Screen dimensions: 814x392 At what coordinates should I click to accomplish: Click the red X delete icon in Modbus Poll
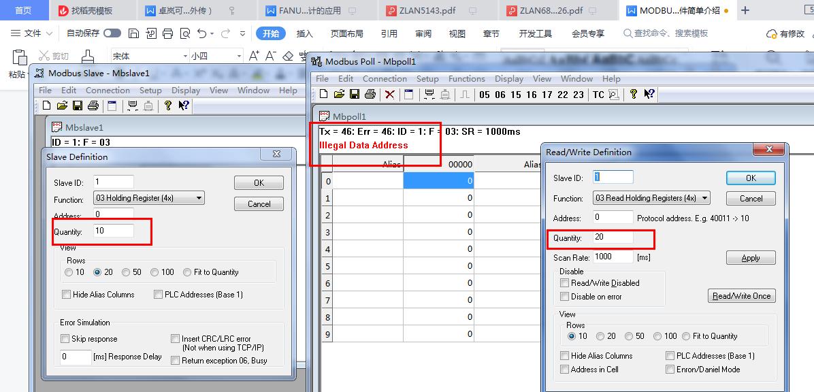tap(389, 95)
